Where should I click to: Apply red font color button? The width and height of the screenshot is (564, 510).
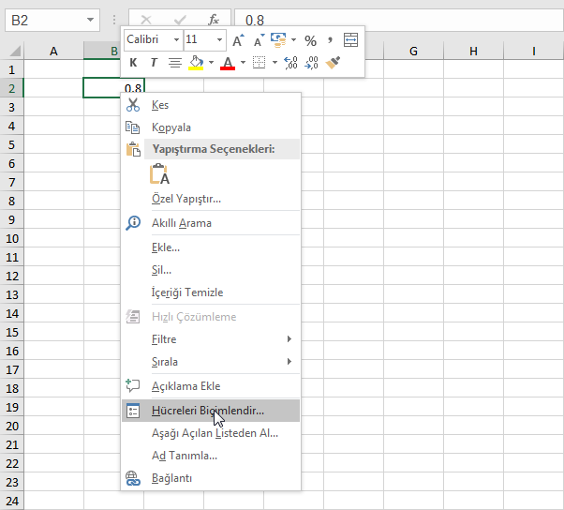[228, 63]
